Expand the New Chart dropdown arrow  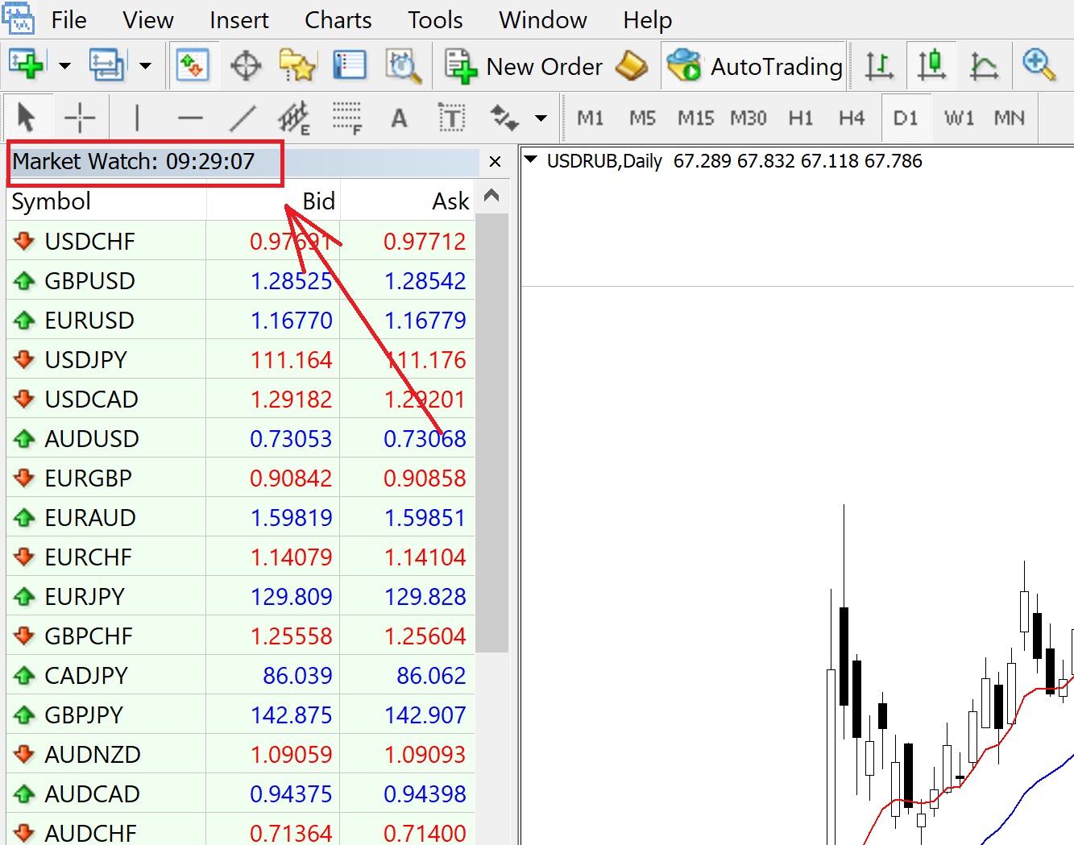point(64,66)
